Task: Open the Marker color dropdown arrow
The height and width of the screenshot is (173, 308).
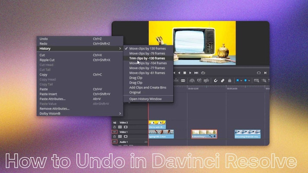Action: tap(249, 80)
